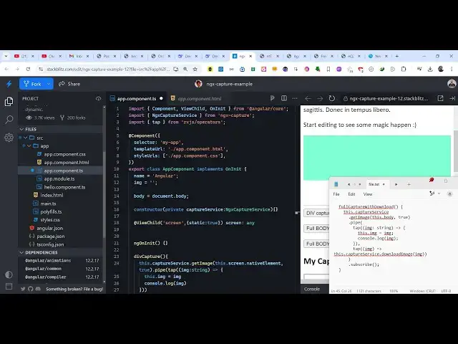The image size is (458, 344).
Task: Click the preview back arrow
Action: click(x=308, y=99)
